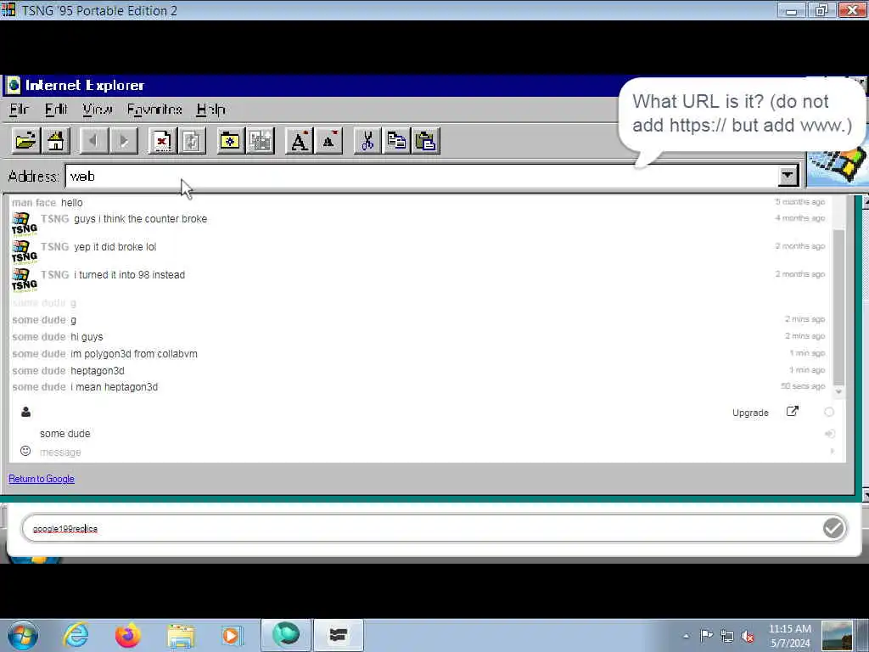Launch Firefox from taskbar
The height and width of the screenshot is (652, 869).
[x=128, y=635]
